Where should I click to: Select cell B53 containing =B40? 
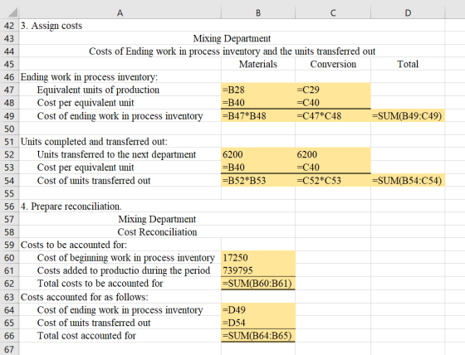(258, 167)
